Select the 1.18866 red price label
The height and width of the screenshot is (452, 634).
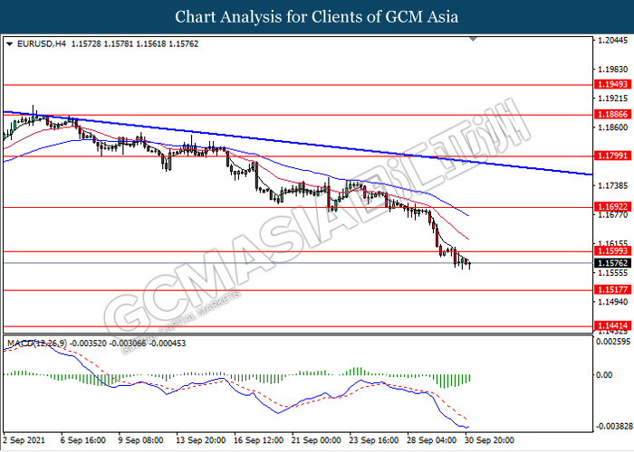tap(612, 115)
